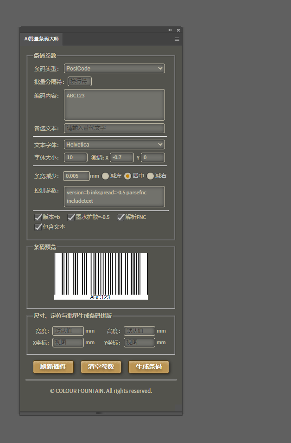The width and height of the screenshot is (291, 443).
Task: Click the 条宽减少 field showing 0.005
Action: (76, 176)
